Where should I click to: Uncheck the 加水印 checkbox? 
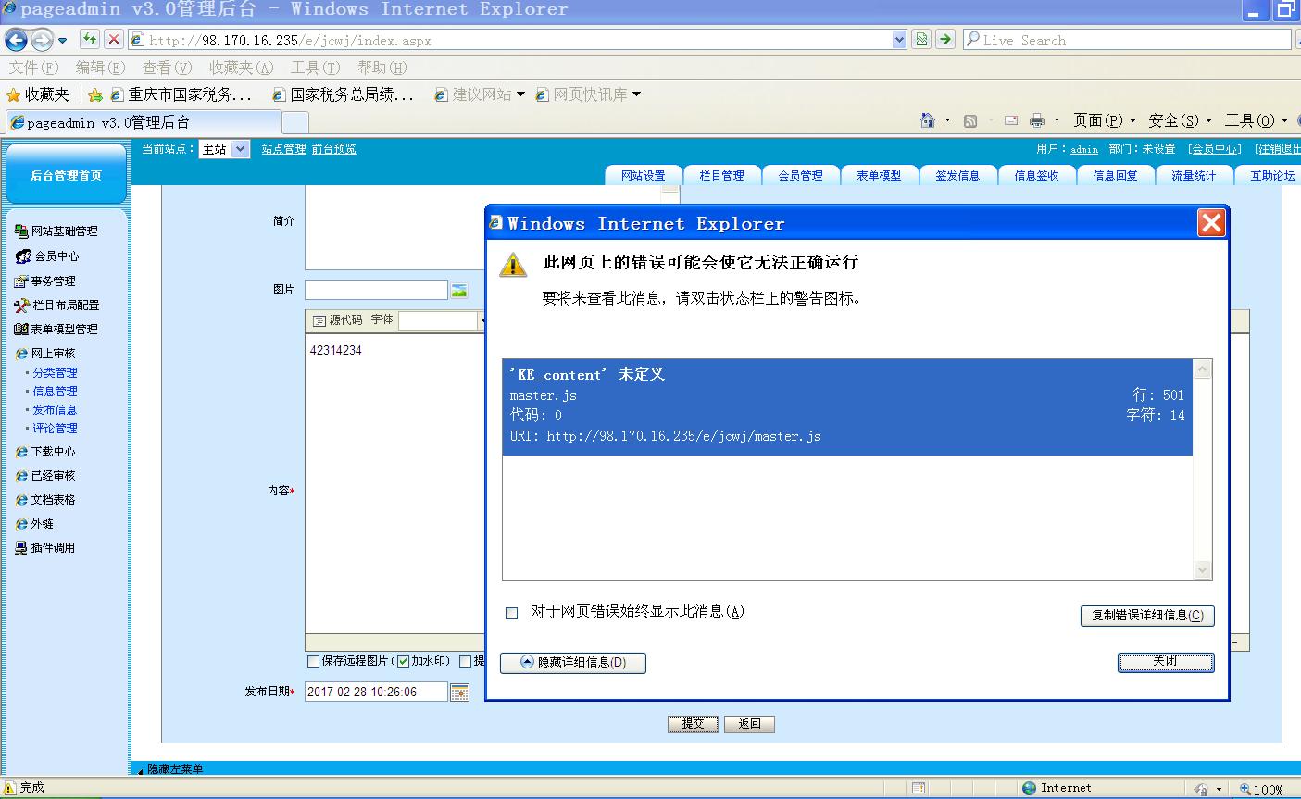(403, 661)
